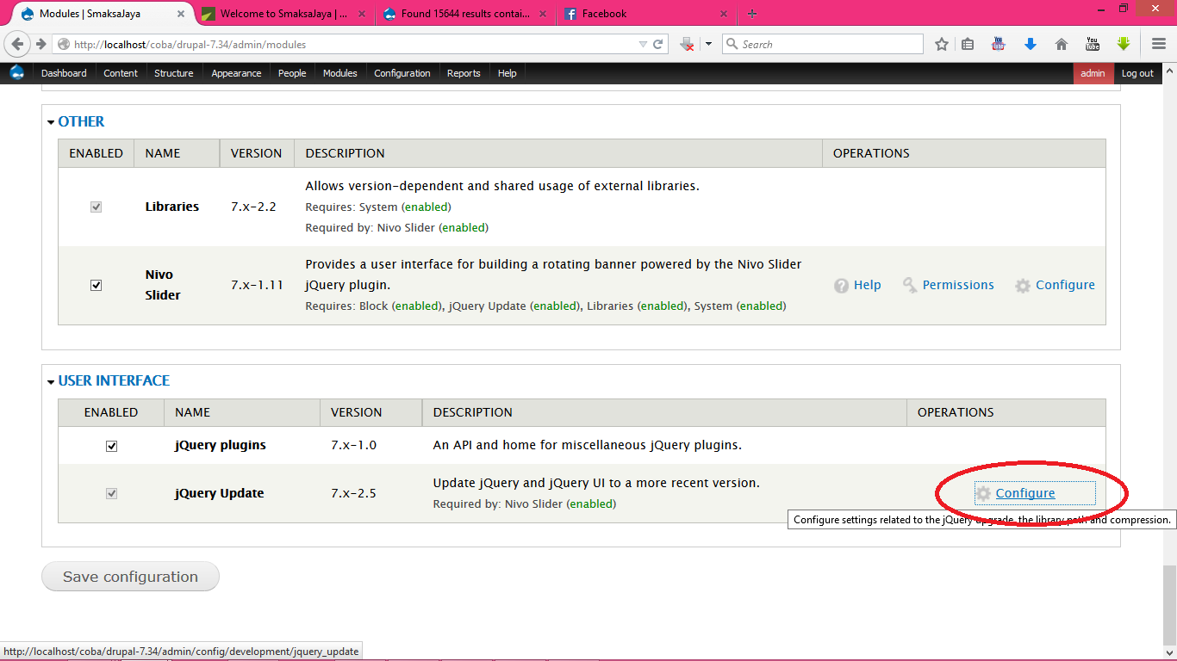Open downloads with the blue arrow icon

pyautogui.click(x=1030, y=44)
